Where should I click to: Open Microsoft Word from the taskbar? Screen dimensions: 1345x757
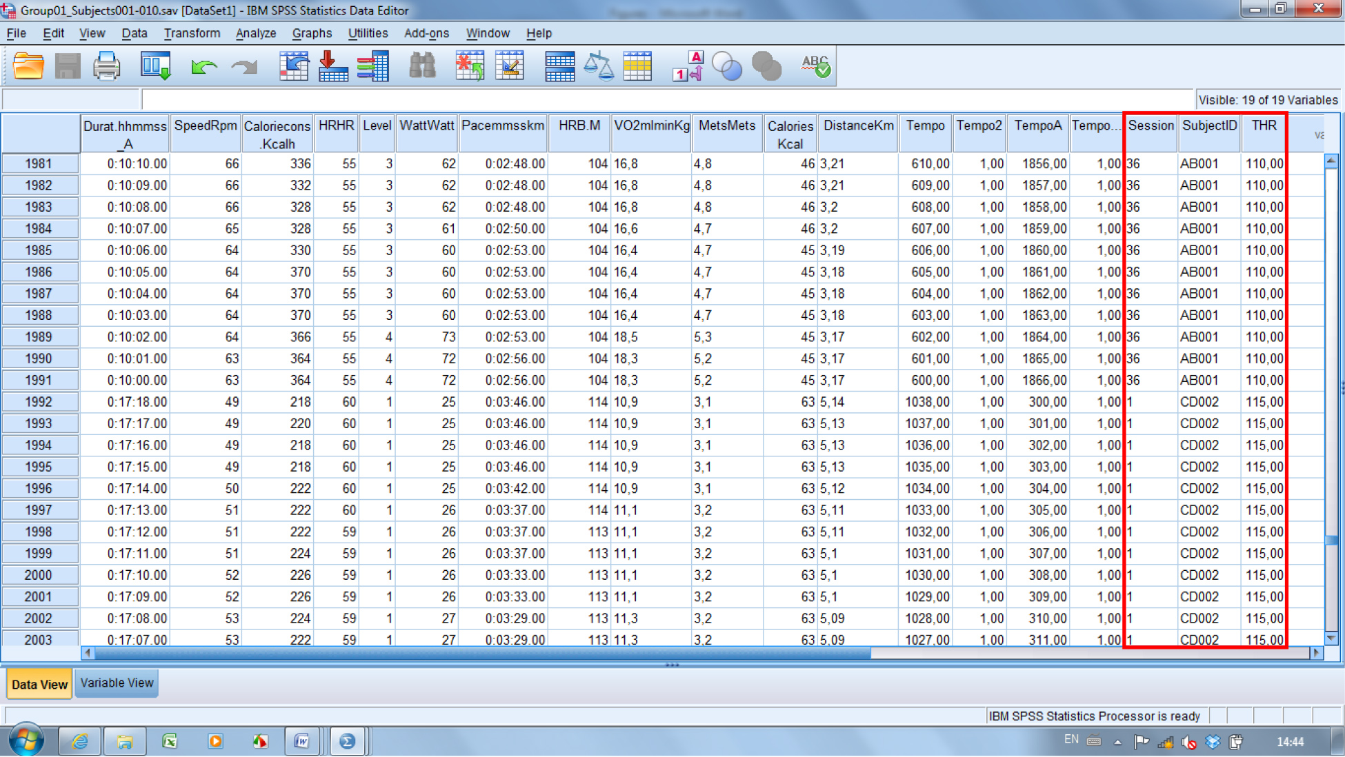301,741
